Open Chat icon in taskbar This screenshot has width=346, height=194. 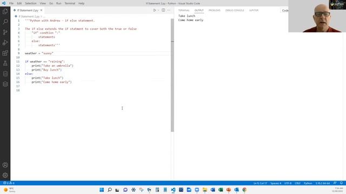[125, 190]
